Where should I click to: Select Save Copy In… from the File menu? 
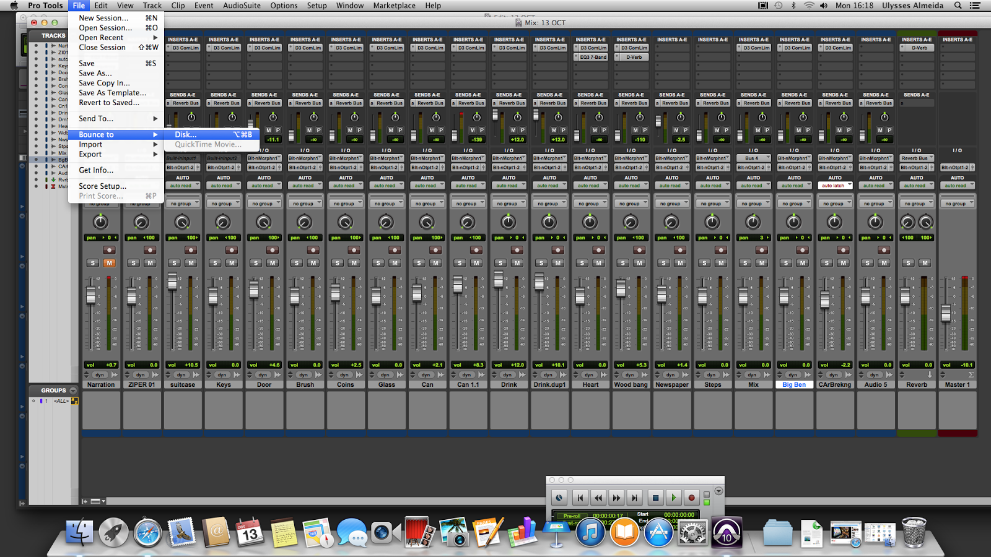coord(116,83)
